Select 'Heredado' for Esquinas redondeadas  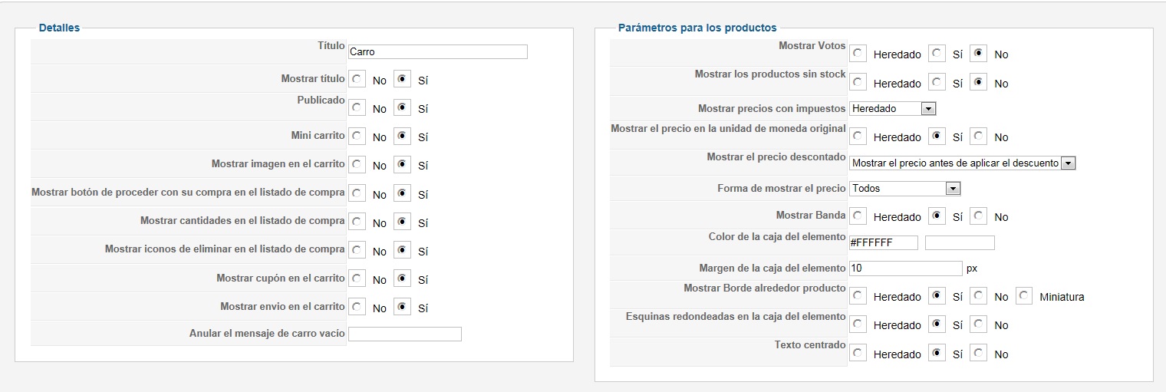coord(858,324)
